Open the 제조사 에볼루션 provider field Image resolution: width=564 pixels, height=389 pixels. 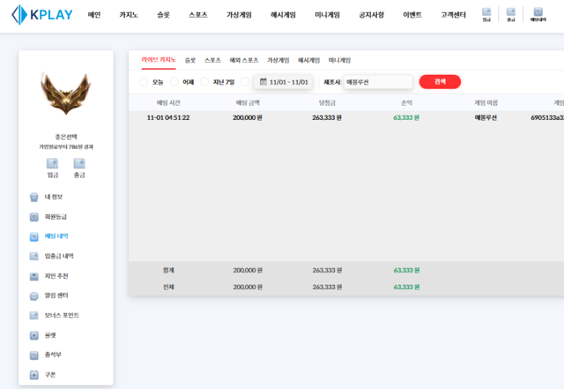coord(377,82)
